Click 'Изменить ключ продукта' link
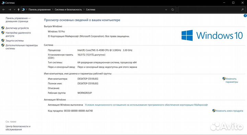This screenshot has width=247, height=135. point(229,111)
